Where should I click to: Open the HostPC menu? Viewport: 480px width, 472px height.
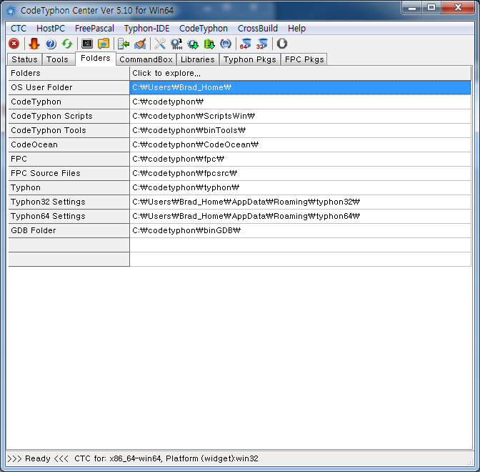(51, 29)
